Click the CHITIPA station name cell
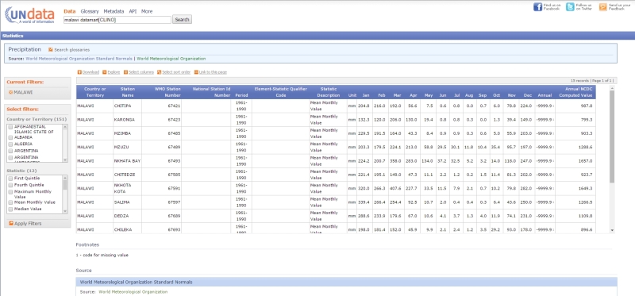The height and width of the screenshot is (296, 635). pyautogui.click(x=128, y=106)
